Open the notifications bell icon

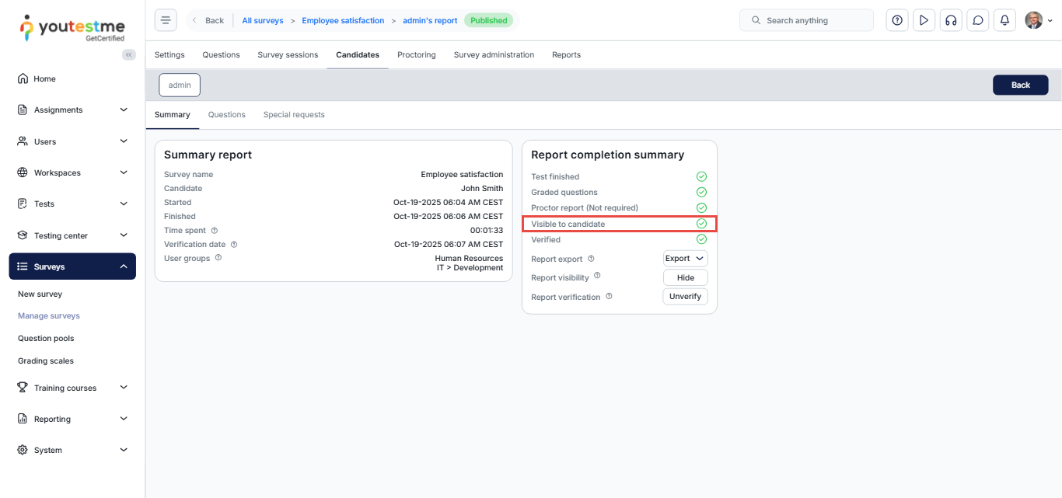[x=1004, y=20]
